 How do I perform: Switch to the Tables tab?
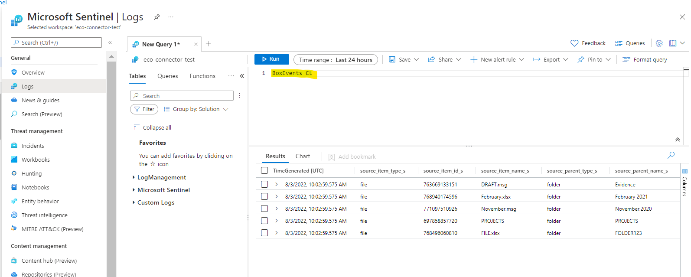click(x=137, y=76)
